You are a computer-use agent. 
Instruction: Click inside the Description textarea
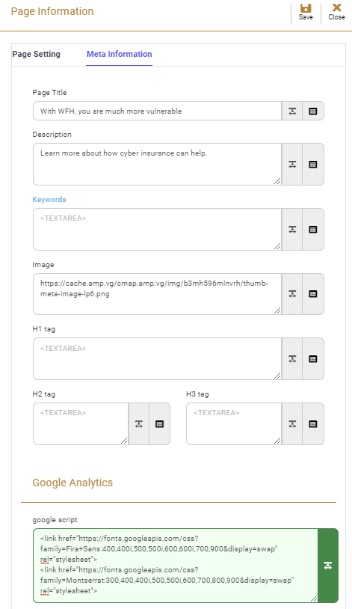(x=157, y=165)
